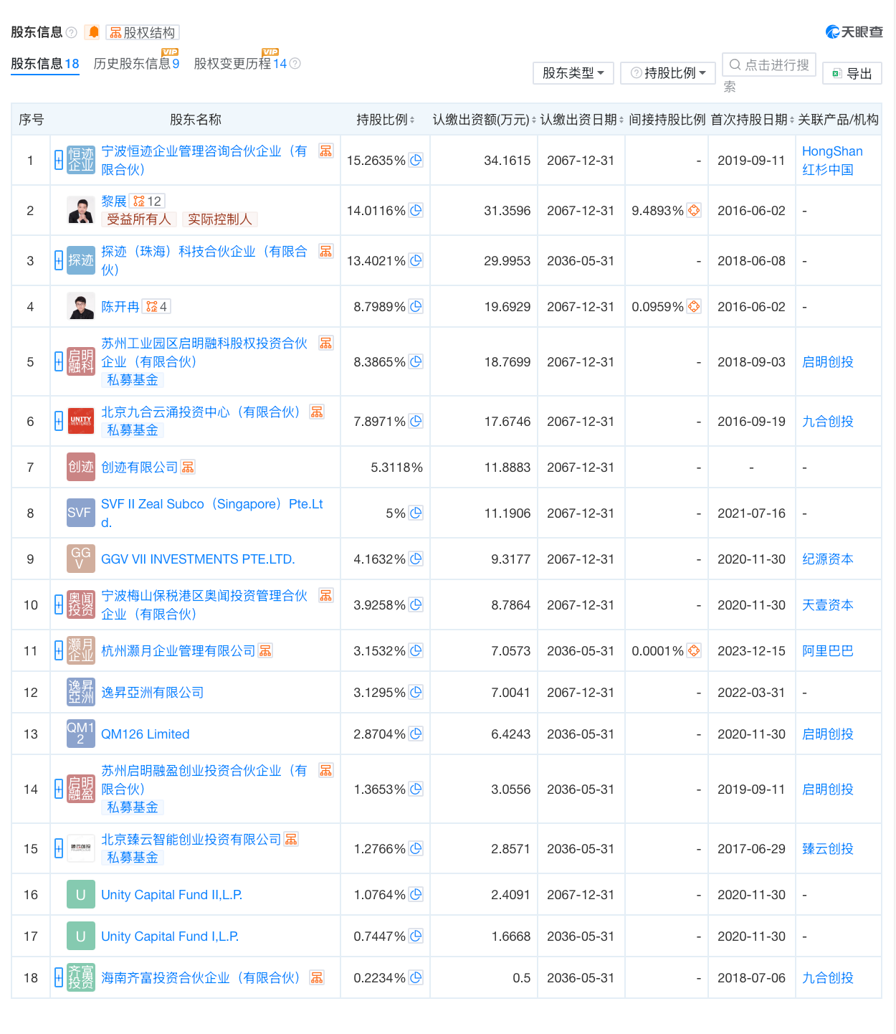Click the 天眼查 logo
896x1034 pixels.
pos(853,32)
